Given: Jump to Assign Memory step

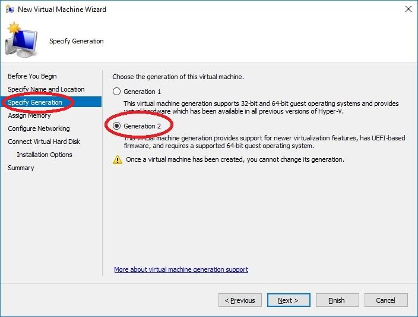Looking at the screenshot, I should (29, 115).
